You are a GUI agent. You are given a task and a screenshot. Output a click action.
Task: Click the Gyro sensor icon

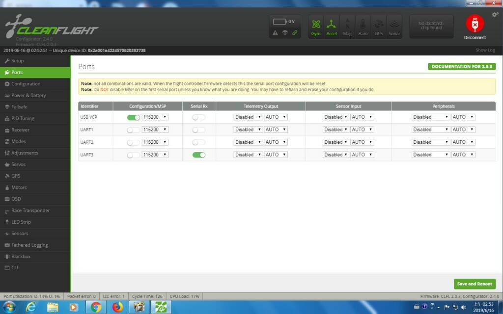pos(316,27)
